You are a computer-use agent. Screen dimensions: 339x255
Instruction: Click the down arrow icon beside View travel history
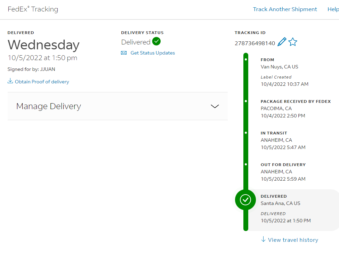tap(263, 239)
